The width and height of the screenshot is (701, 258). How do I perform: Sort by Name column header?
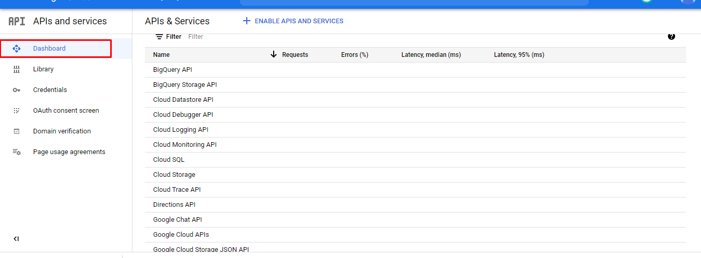[x=161, y=55]
